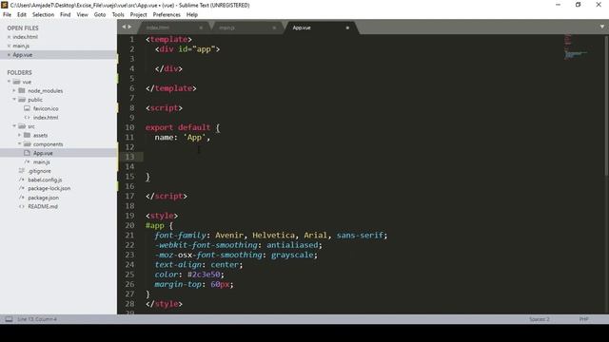Open the Edit menu
This screenshot has width=609, height=342.
point(22,15)
